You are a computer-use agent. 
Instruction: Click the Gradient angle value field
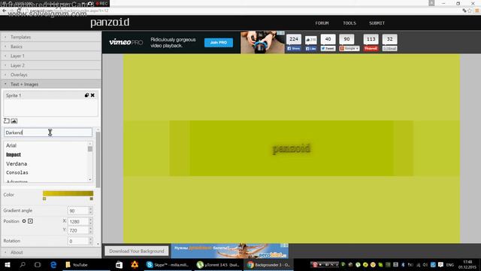(78, 211)
